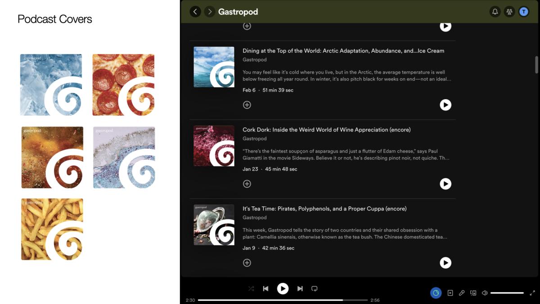Image resolution: width=540 pixels, height=304 pixels.
Task: Open the connect to a device icon
Action: coord(473,293)
